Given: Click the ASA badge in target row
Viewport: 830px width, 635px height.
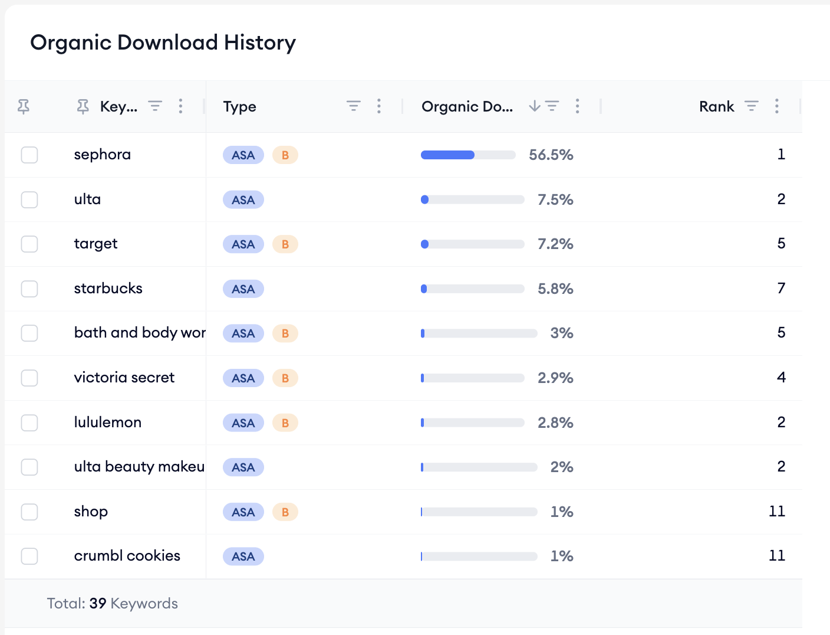Looking at the screenshot, I should click(x=243, y=244).
